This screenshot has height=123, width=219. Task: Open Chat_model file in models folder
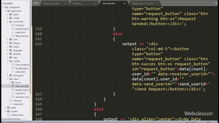tap(22, 65)
